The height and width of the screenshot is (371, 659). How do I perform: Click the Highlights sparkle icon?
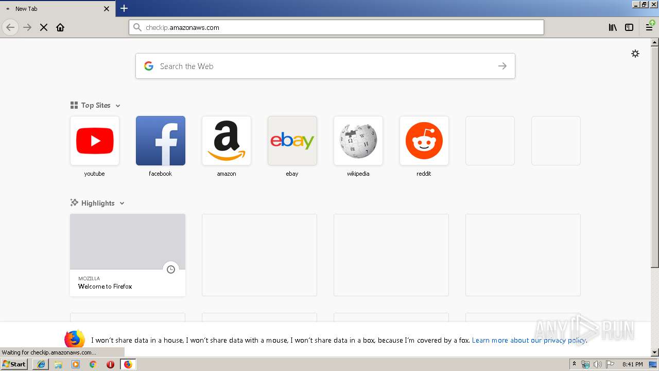pyautogui.click(x=74, y=203)
